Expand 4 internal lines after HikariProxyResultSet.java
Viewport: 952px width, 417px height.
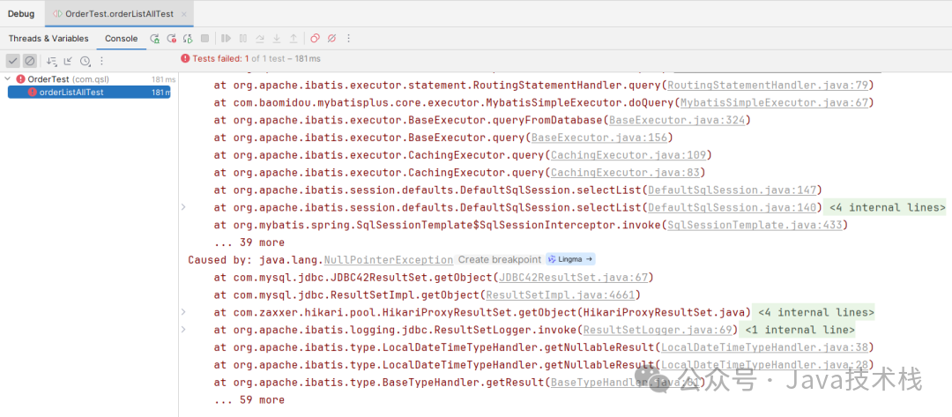click(x=815, y=313)
